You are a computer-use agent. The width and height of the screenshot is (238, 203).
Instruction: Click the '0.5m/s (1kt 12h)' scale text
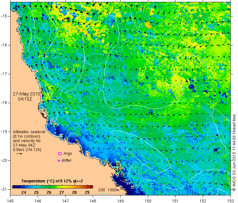click(x=27, y=150)
